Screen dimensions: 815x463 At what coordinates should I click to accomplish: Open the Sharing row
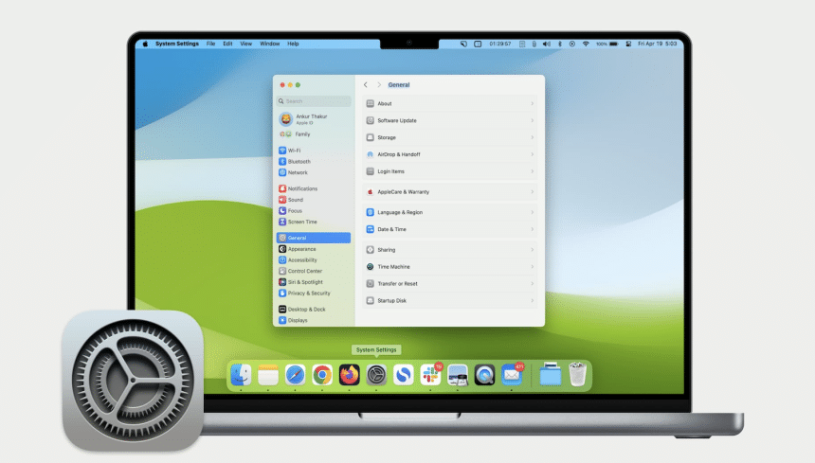click(x=450, y=250)
